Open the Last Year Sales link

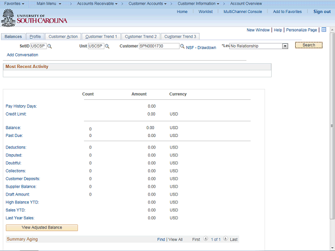(20, 218)
